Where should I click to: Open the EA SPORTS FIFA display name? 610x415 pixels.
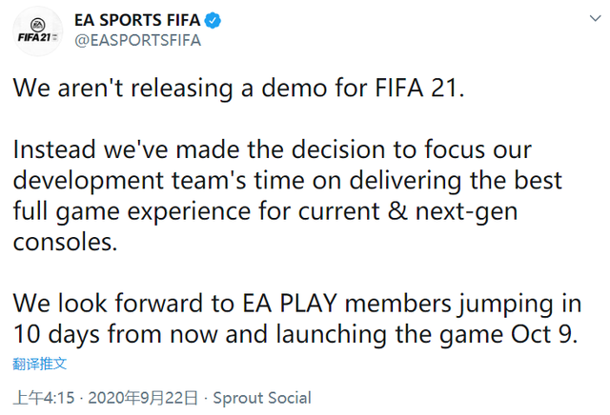coord(137,20)
